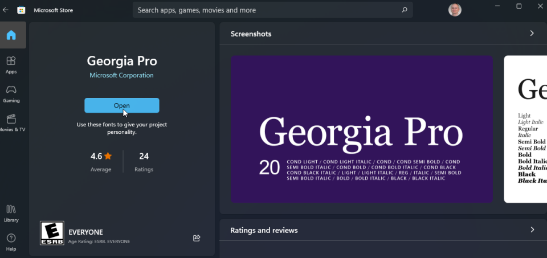The width and height of the screenshot is (547, 258).
Task: Open the Movies & TV section
Action: point(12,122)
